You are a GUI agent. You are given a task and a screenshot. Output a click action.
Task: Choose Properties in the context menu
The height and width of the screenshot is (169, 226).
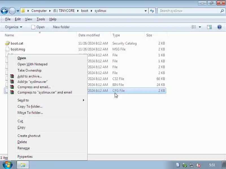coord(25,157)
